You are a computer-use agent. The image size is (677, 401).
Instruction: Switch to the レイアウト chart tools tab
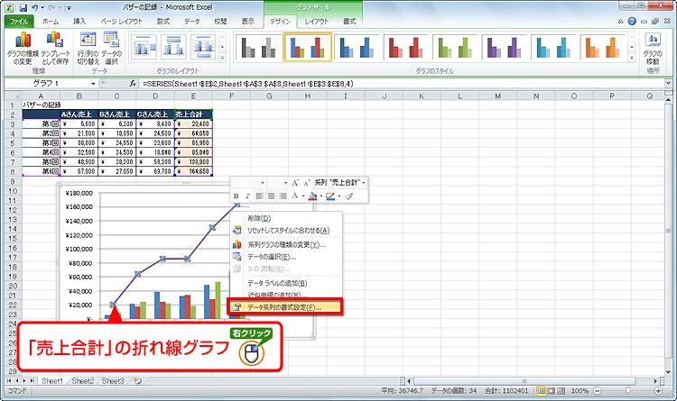point(317,21)
